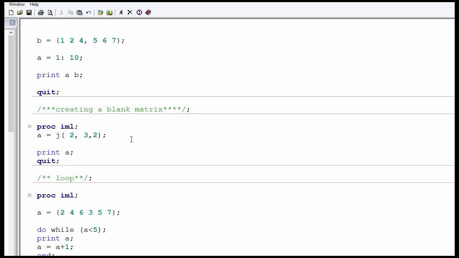Click the 'print a b;' line

[x=60, y=75]
